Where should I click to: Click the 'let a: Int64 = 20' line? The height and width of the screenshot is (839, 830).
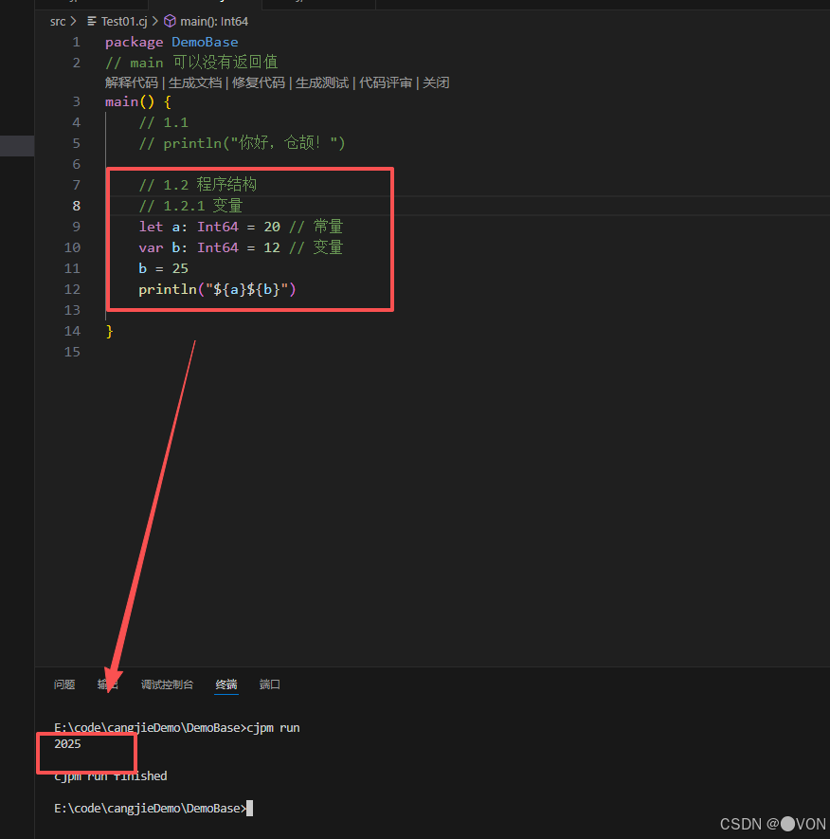pos(209,227)
